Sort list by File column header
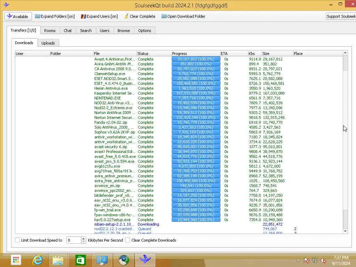356x267 pixels. click(115, 53)
